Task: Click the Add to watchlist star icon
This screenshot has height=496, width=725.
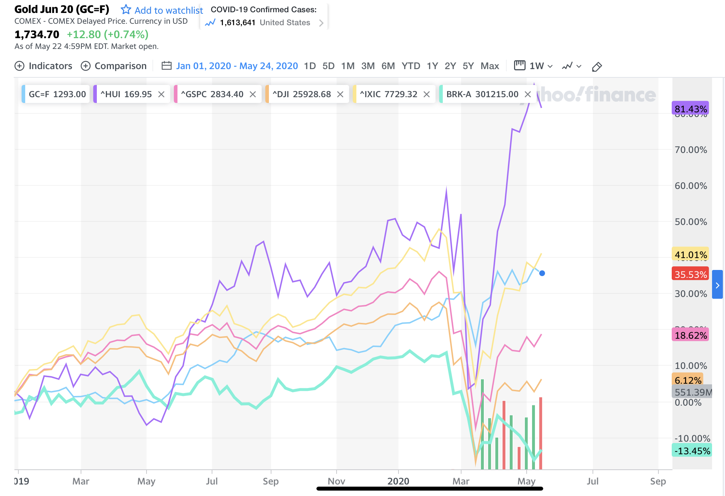Action: [x=126, y=9]
